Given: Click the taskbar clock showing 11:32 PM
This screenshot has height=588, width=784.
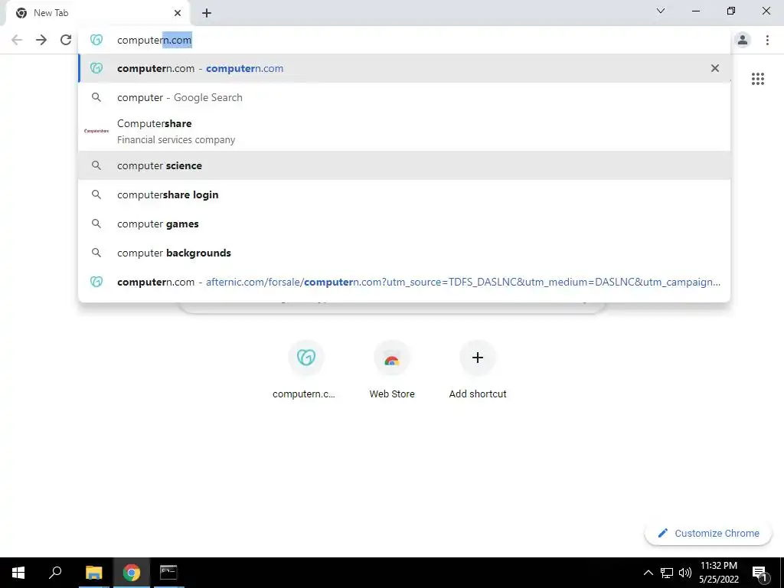Looking at the screenshot, I should 718,573.
